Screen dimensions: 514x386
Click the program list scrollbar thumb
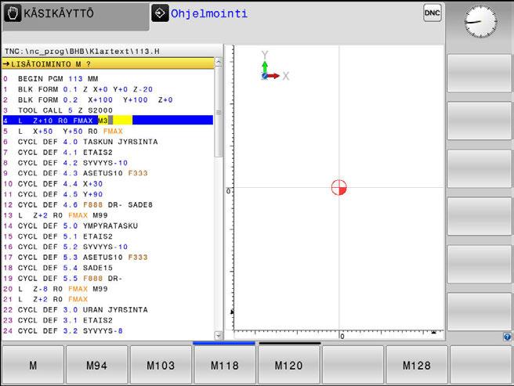219,112
